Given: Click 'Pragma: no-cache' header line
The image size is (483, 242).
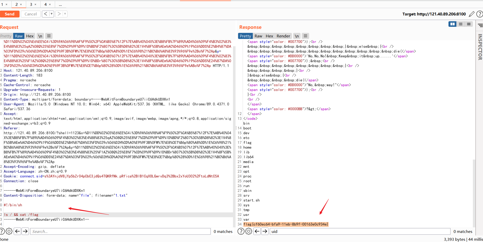Looking at the screenshot, I should tap(20, 80).
